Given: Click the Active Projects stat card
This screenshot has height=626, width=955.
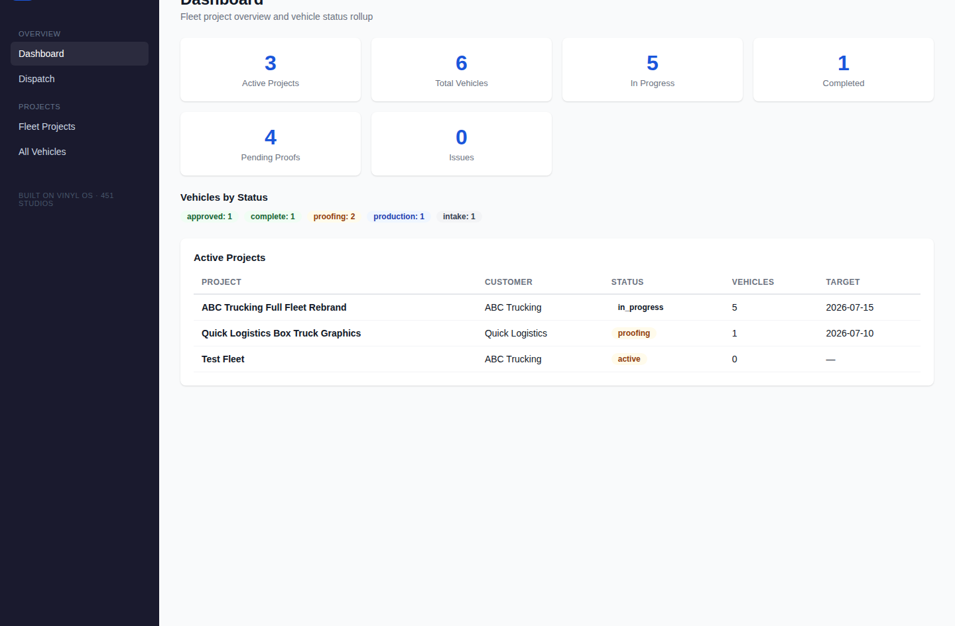Looking at the screenshot, I should [x=271, y=70].
